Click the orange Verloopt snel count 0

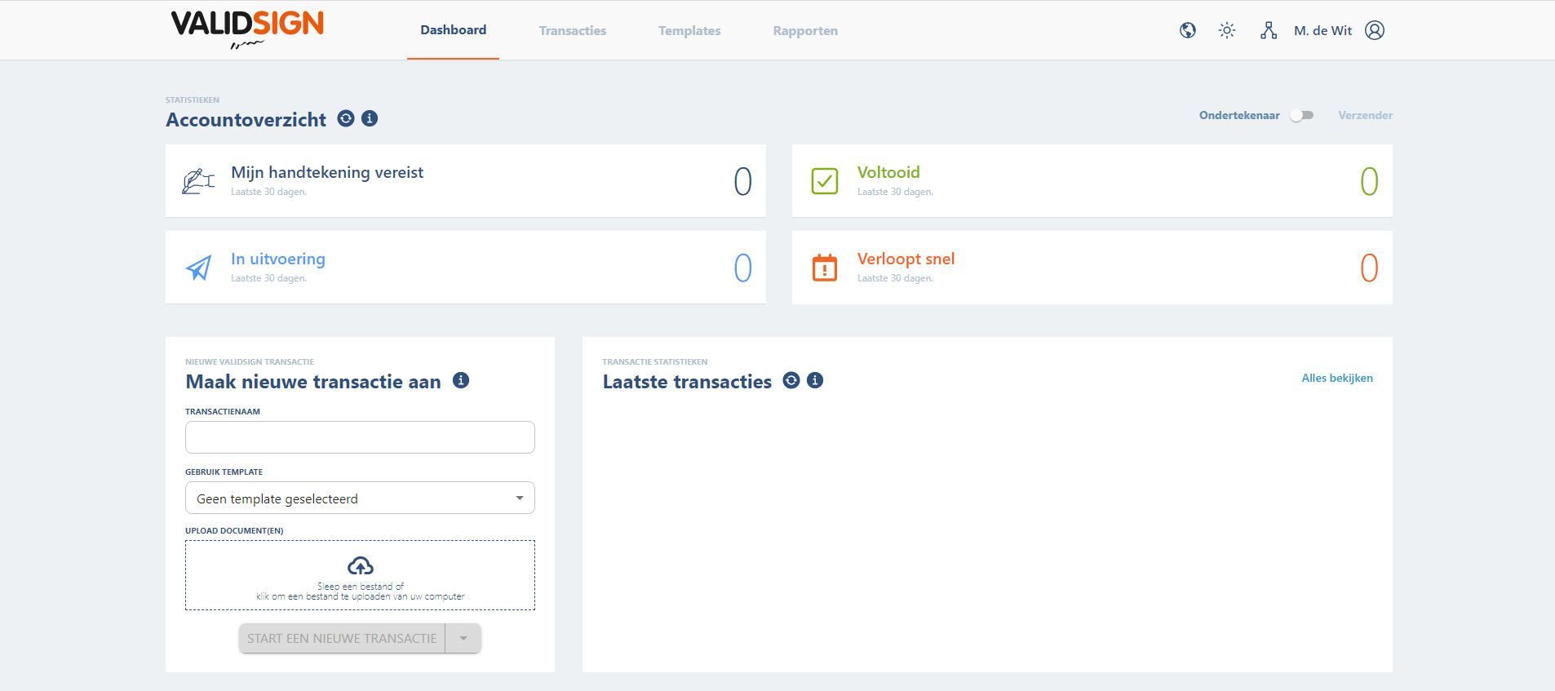click(x=1369, y=268)
